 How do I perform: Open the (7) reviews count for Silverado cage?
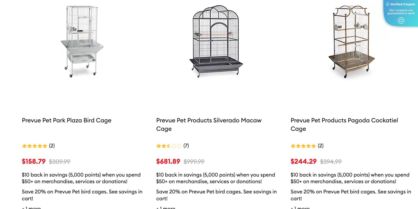pyautogui.click(x=186, y=146)
